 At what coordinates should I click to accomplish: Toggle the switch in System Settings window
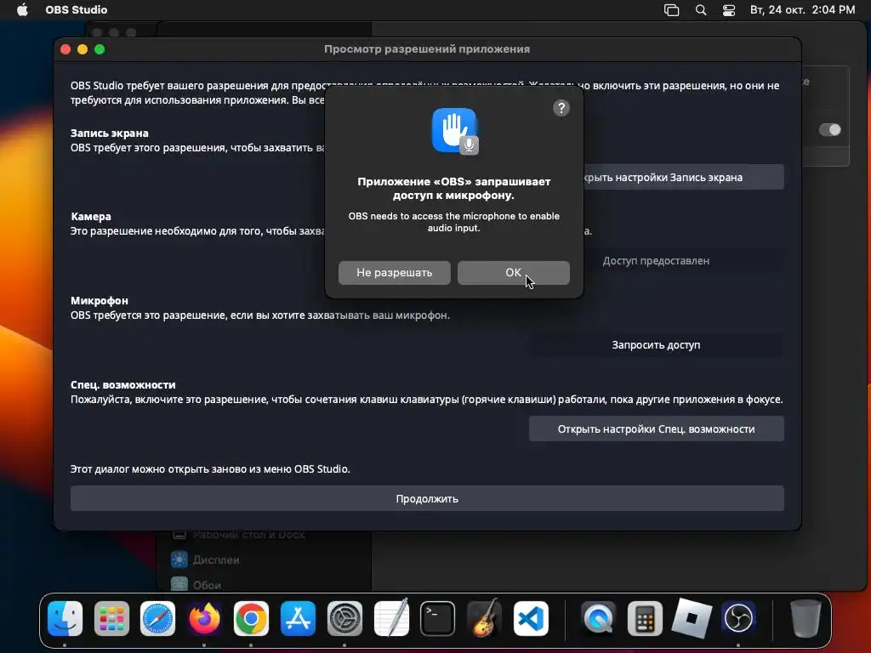(830, 129)
